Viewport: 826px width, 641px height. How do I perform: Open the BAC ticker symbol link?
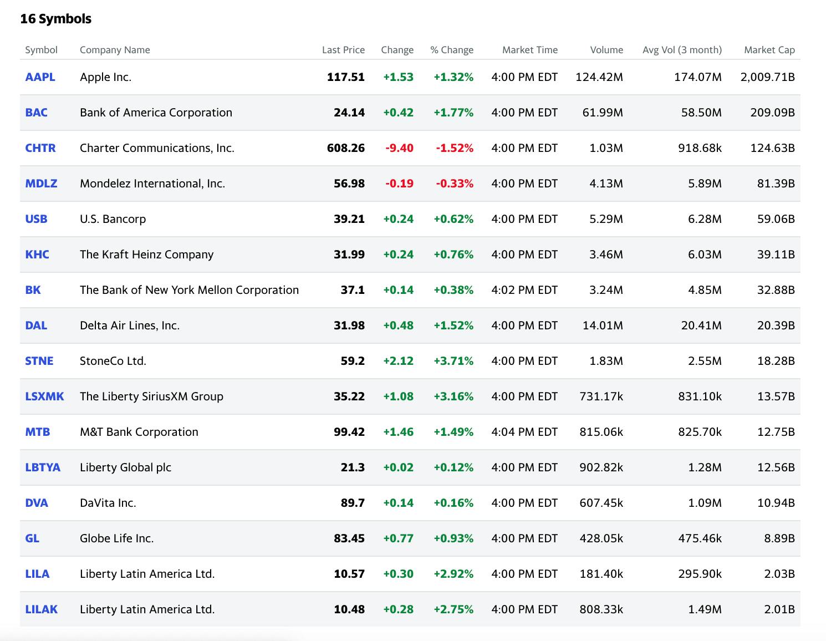coord(36,113)
